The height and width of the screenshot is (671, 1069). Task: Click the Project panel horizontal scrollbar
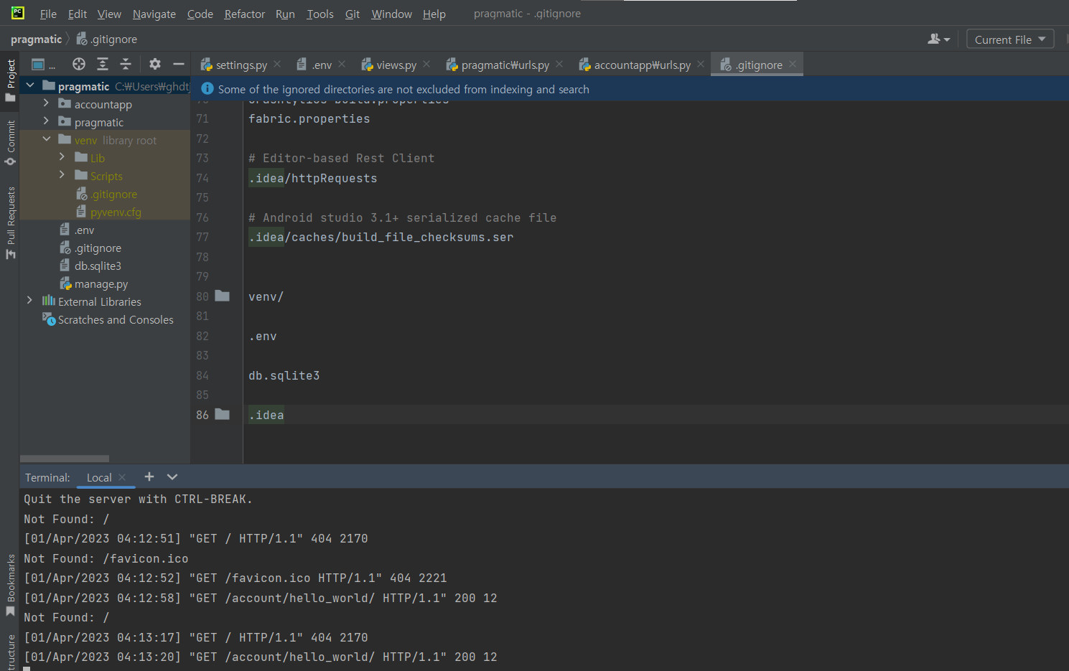[65, 458]
